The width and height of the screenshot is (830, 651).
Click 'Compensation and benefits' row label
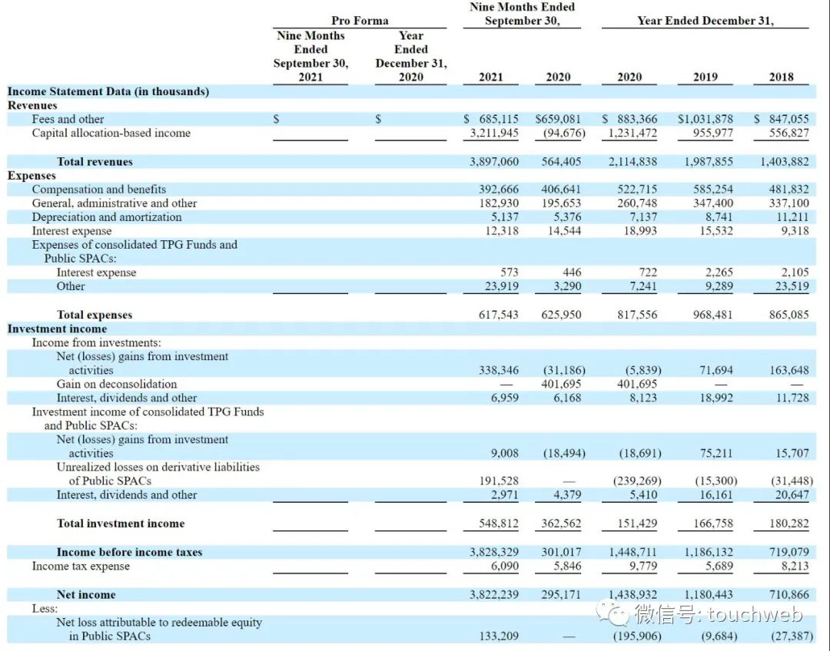click(x=99, y=190)
